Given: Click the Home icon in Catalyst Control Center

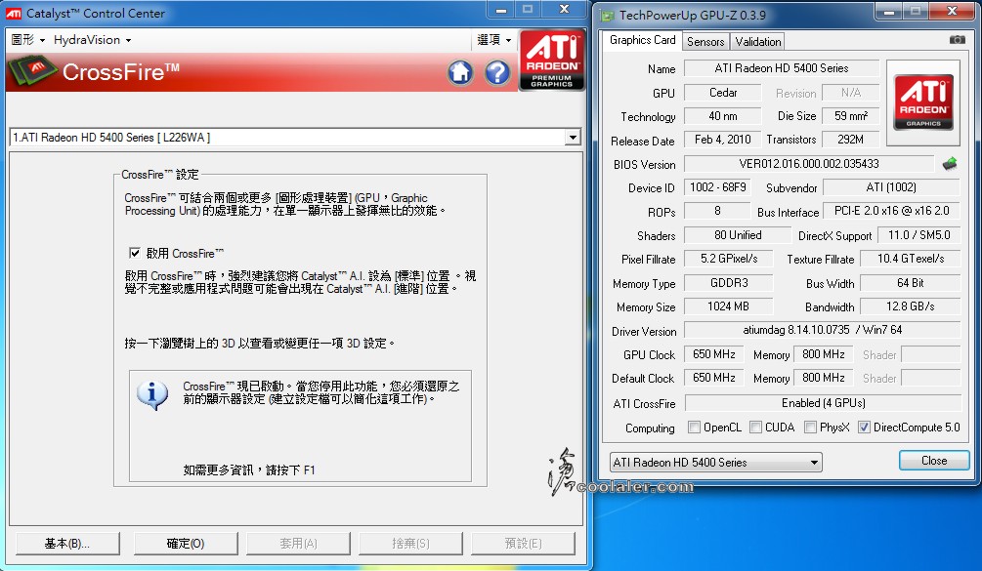Looking at the screenshot, I should pos(460,72).
